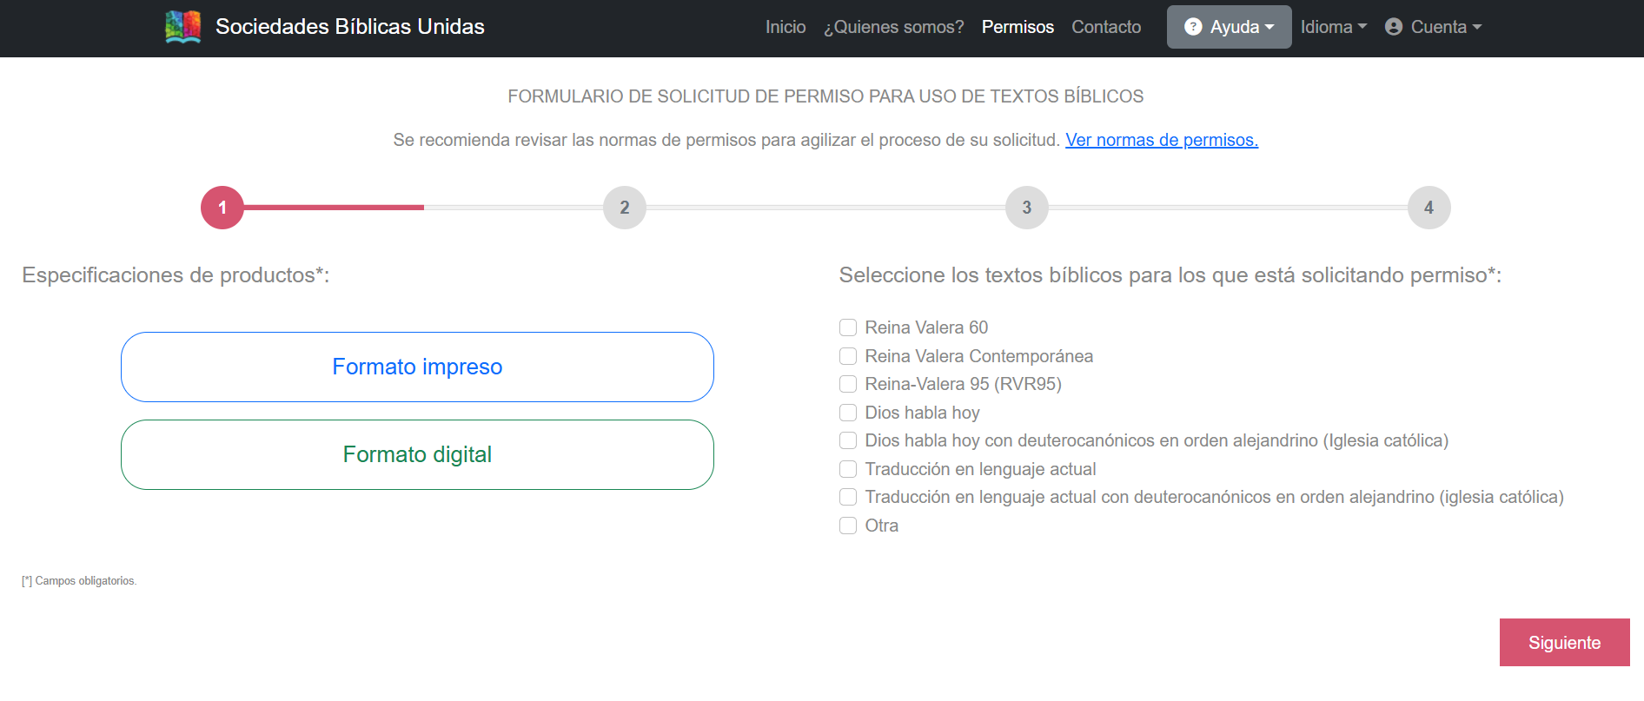Click the Siguiente button
The width and height of the screenshot is (1644, 701).
(1564, 643)
